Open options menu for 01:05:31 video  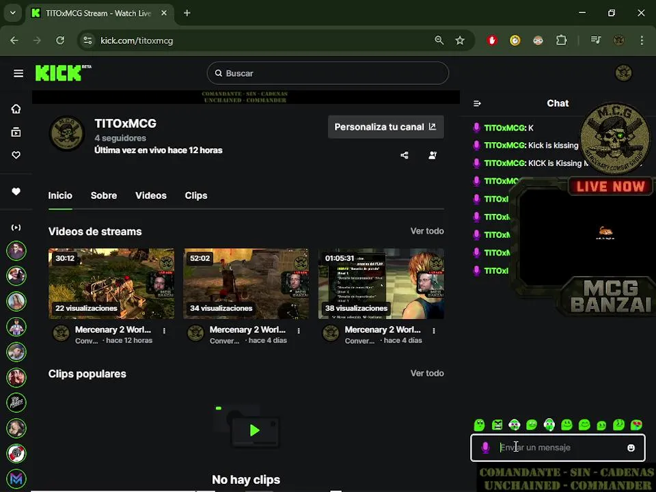(x=434, y=331)
